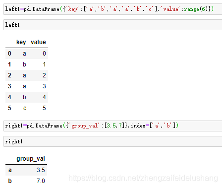Click row index 0 in left1 table

click(x=9, y=54)
